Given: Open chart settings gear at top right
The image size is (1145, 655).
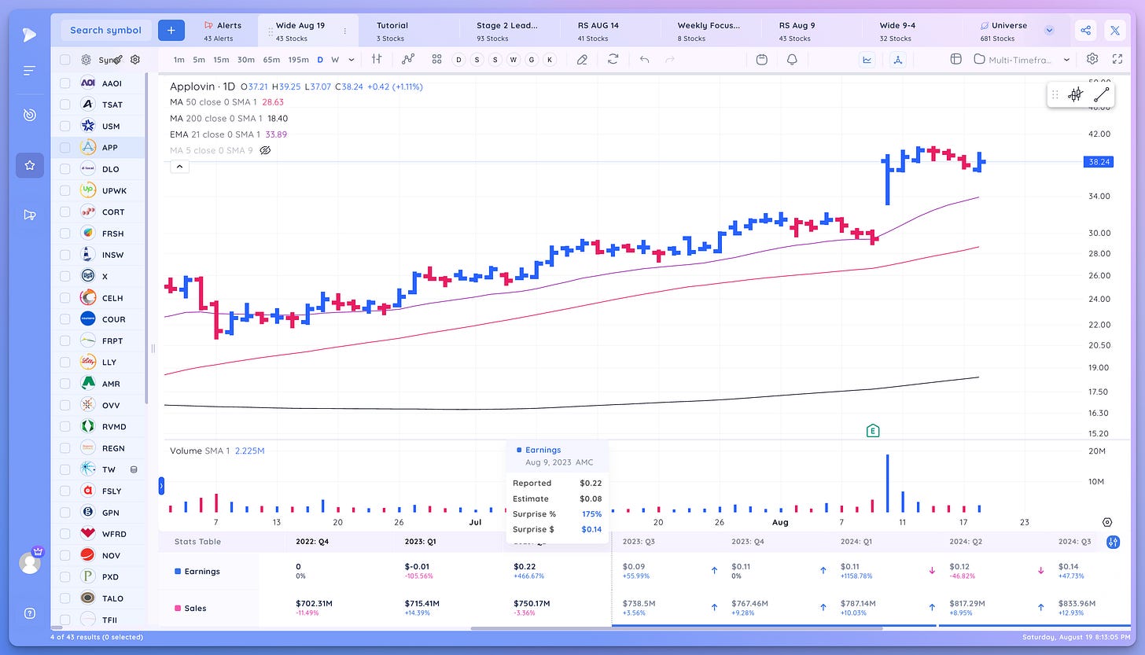Looking at the screenshot, I should point(1092,59).
